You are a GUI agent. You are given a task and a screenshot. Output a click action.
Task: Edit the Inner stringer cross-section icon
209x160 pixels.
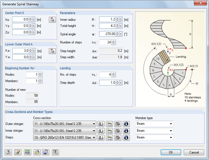tap(118, 131)
